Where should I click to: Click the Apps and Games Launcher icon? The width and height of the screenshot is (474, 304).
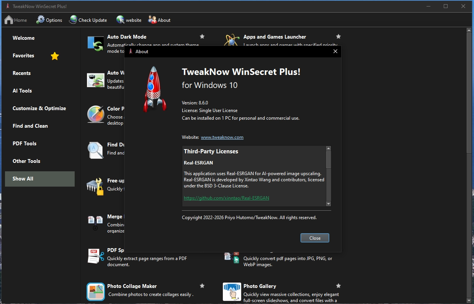232,41
